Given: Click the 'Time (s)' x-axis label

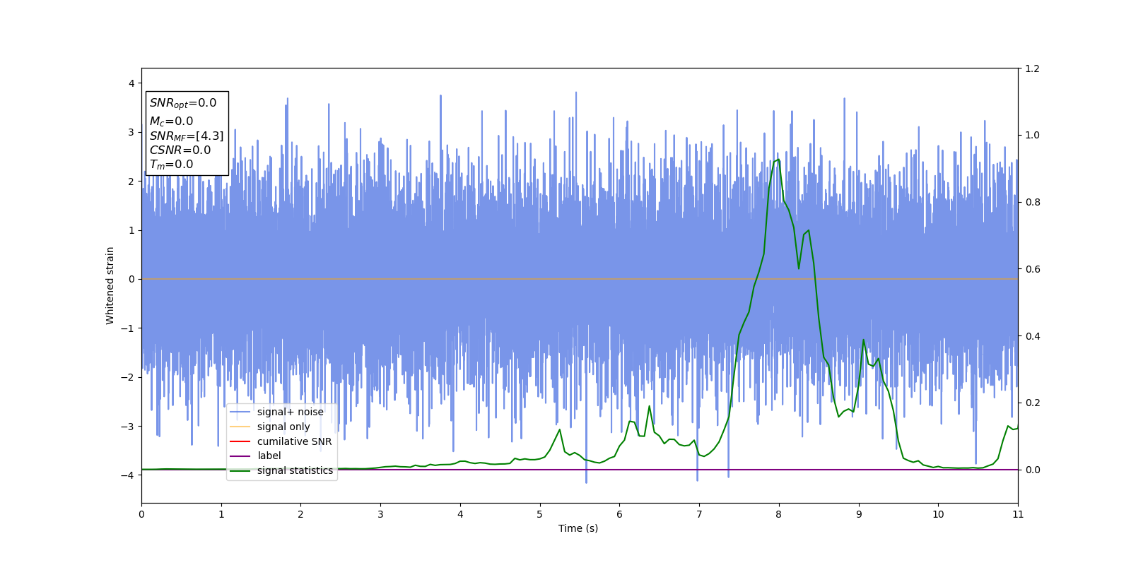Looking at the screenshot, I should click(x=578, y=528).
